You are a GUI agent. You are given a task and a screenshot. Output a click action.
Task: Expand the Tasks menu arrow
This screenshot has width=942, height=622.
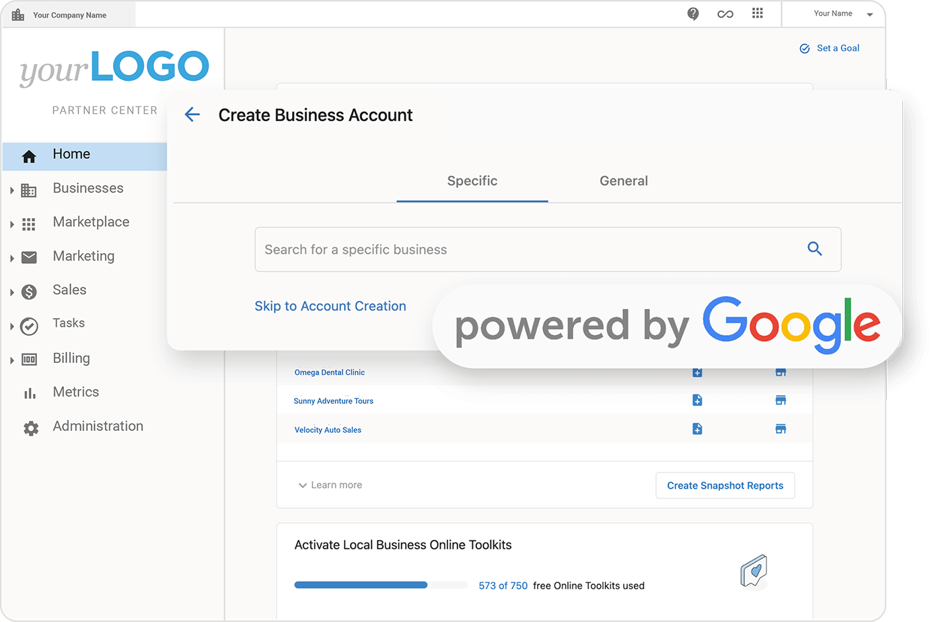click(x=12, y=326)
